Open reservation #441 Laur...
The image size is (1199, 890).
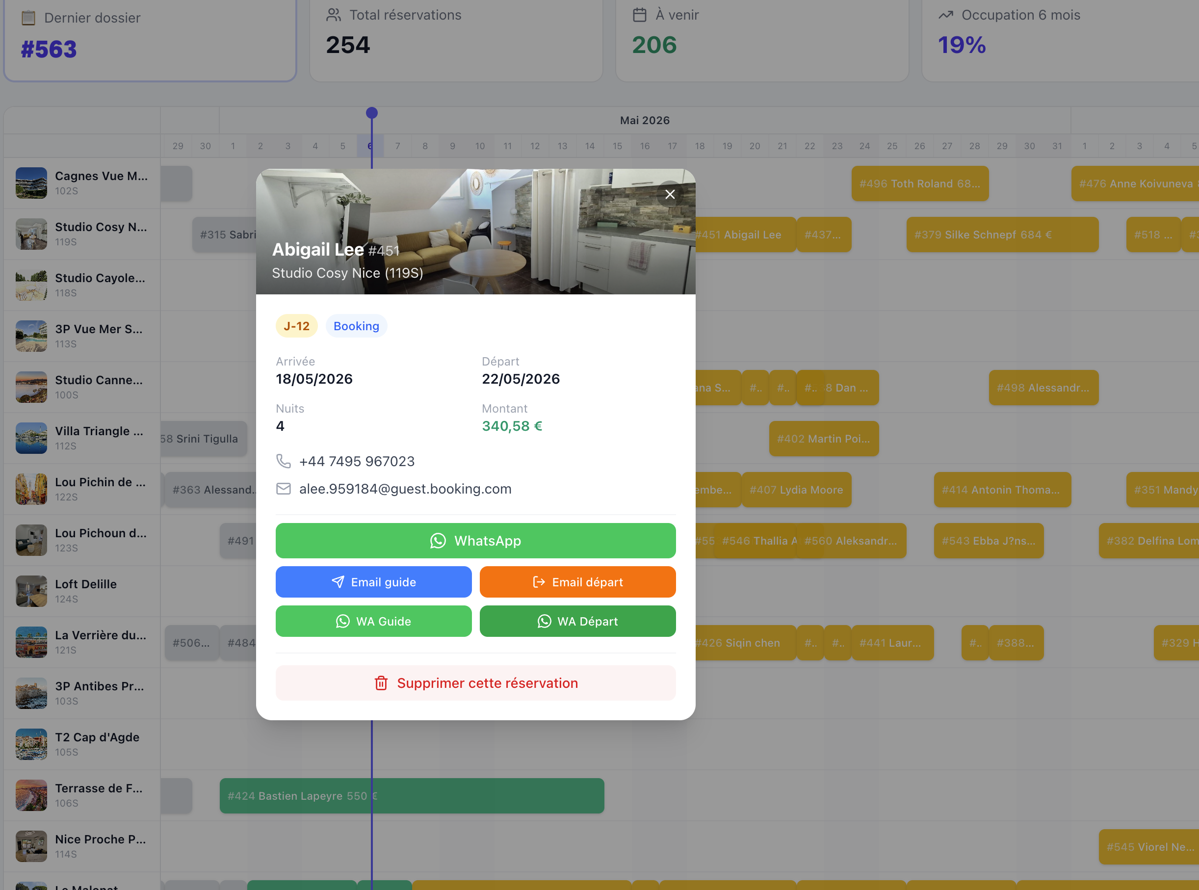click(892, 643)
